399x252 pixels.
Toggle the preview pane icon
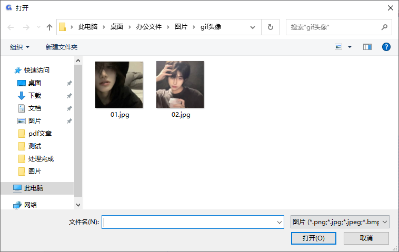click(367, 47)
